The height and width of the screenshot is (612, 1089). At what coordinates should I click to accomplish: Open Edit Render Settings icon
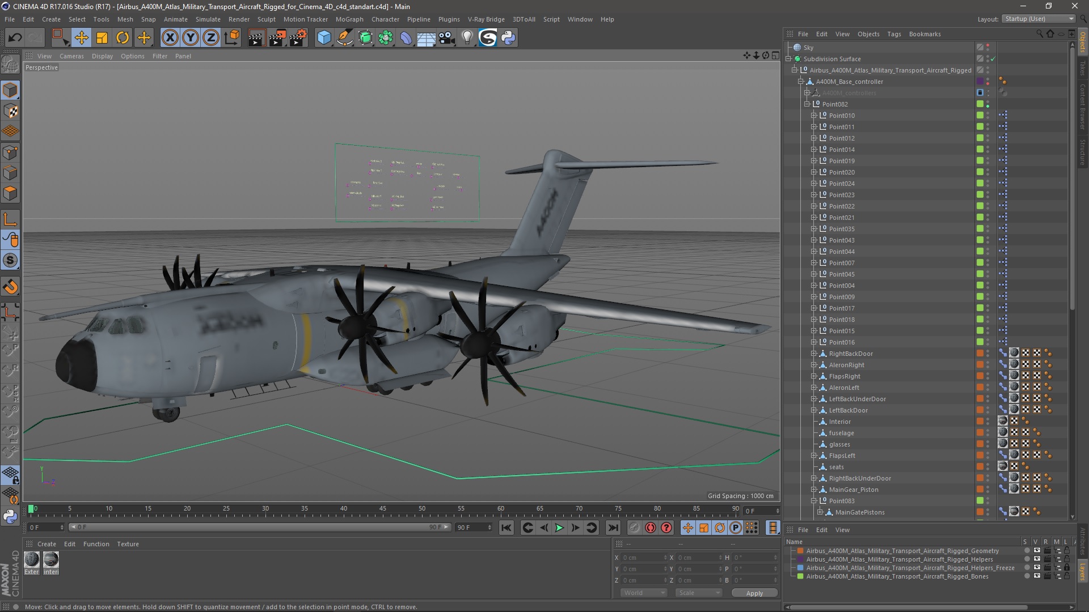pyautogui.click(x=298, y=38)
